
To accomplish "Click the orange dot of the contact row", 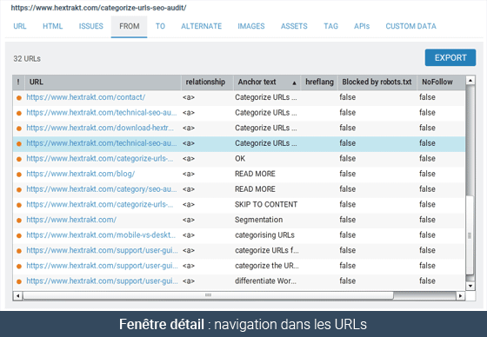I will tap(19, 98).
